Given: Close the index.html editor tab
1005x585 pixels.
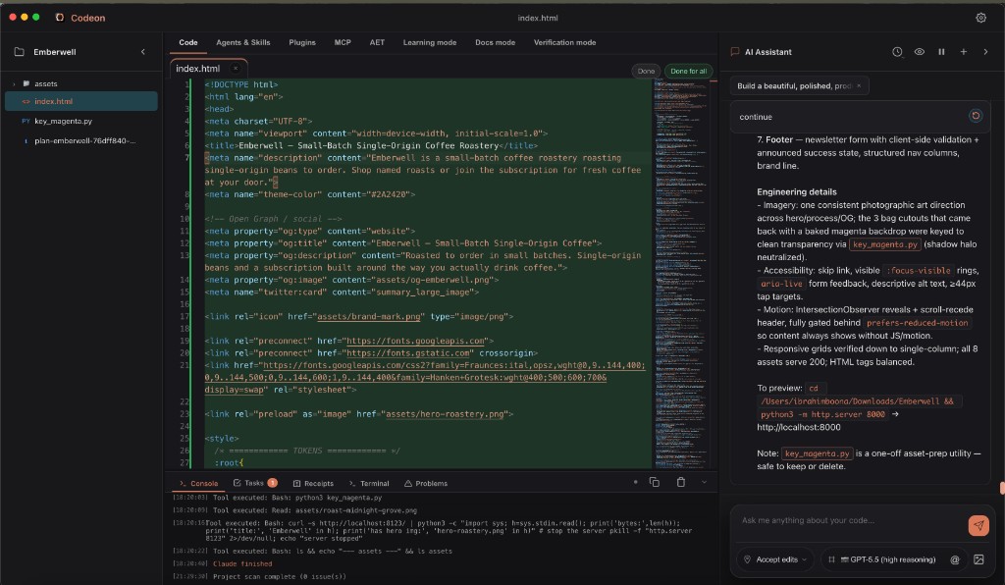Looking at the screenshot, I should tap(236, 69).
